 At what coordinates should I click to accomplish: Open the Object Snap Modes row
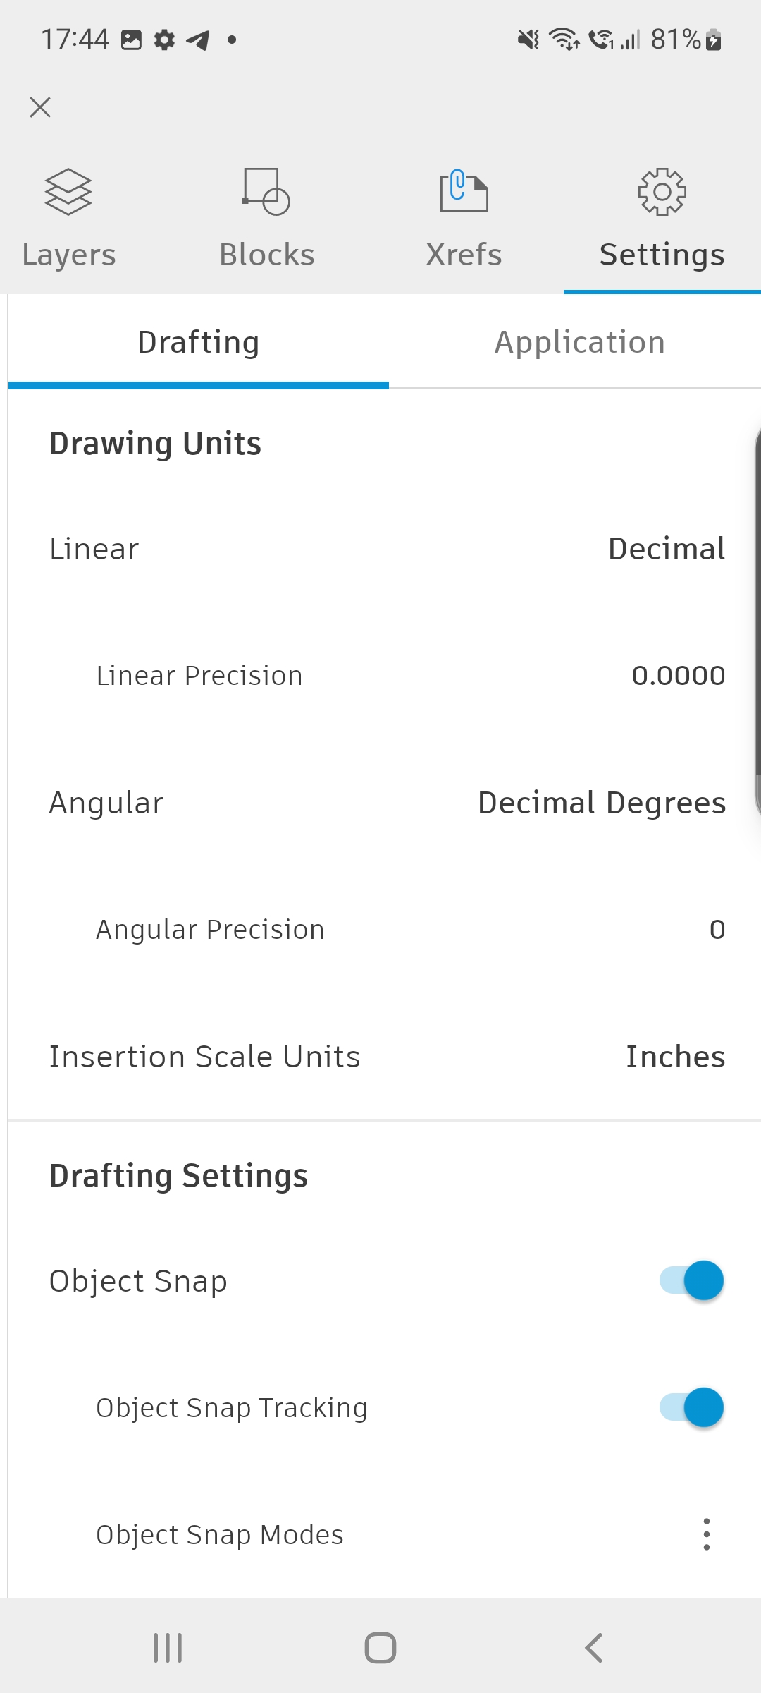pos(220,1534)
